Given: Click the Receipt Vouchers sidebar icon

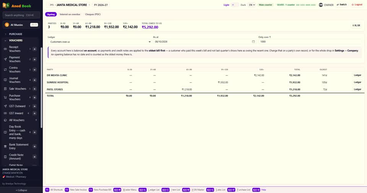Looking at the screenshot, I should (x=5, y=49).
